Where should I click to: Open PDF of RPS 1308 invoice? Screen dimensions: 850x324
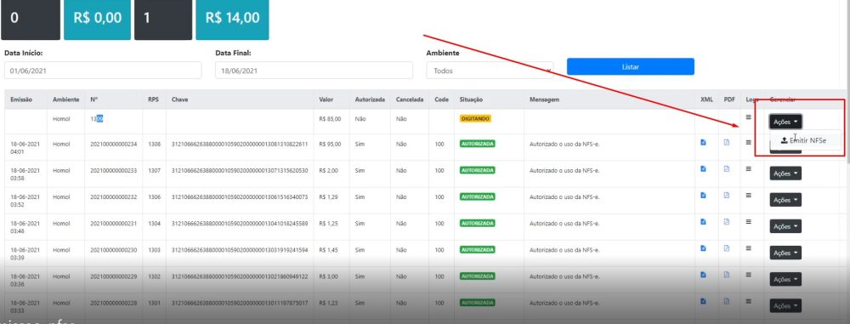(727, 142)
